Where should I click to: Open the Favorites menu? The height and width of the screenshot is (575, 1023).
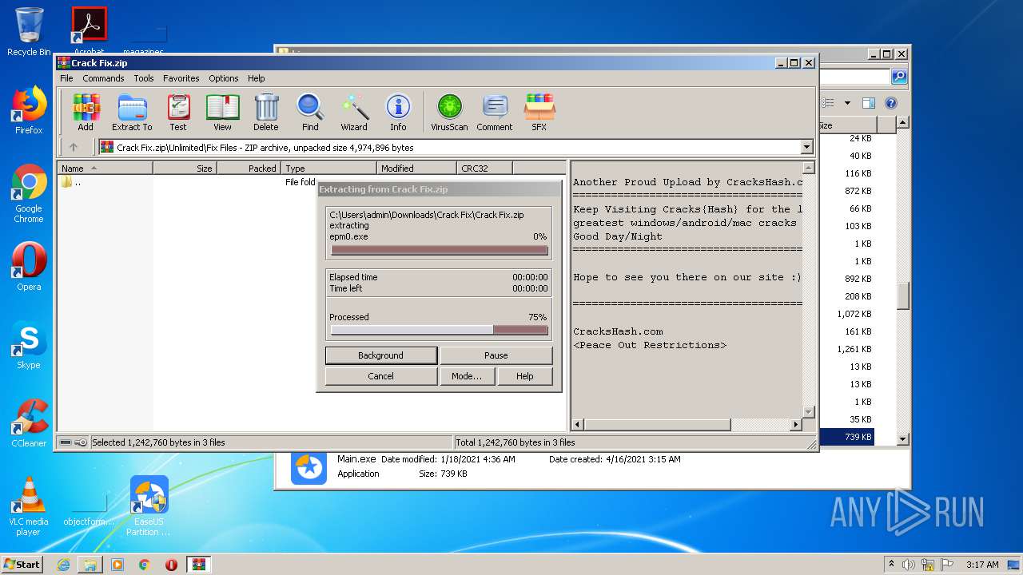point(181,78)
